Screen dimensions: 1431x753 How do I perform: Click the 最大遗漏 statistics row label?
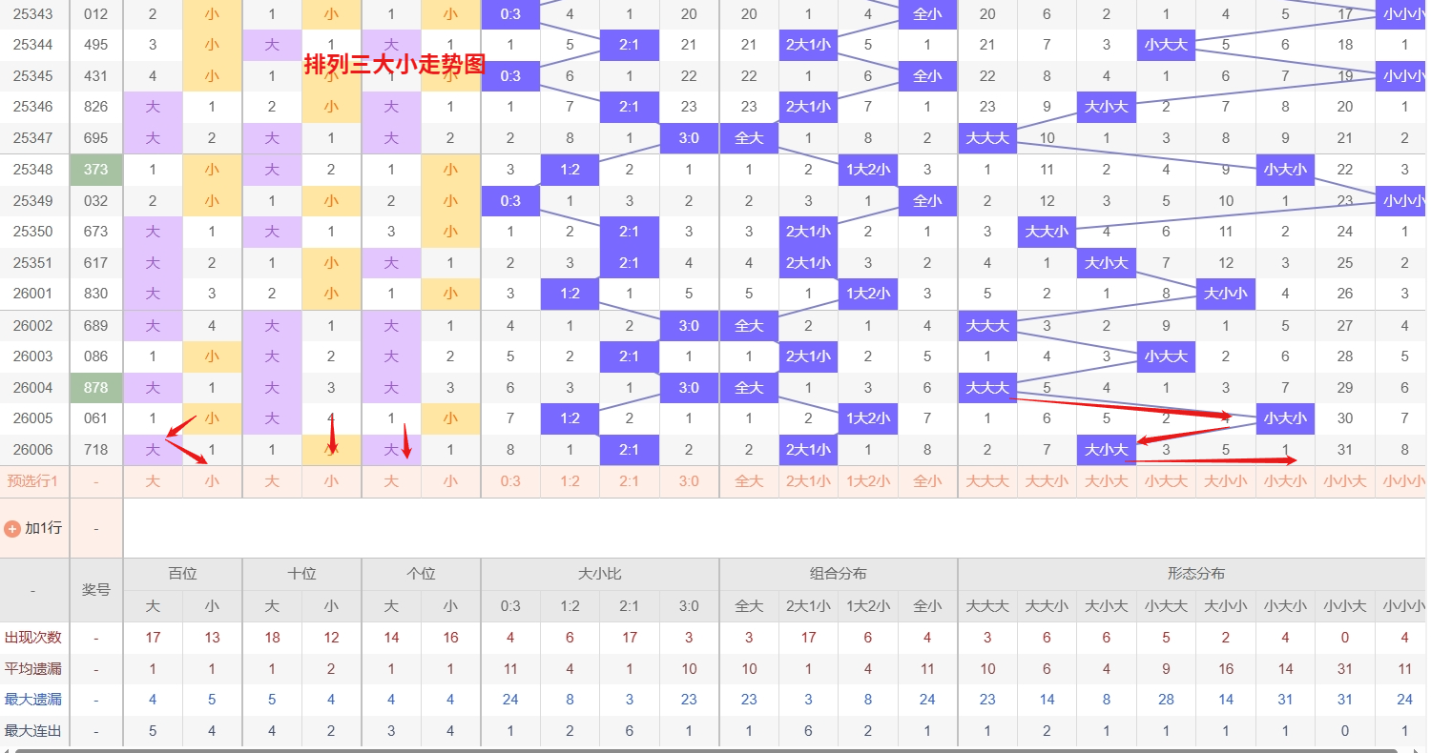(33, 700)
